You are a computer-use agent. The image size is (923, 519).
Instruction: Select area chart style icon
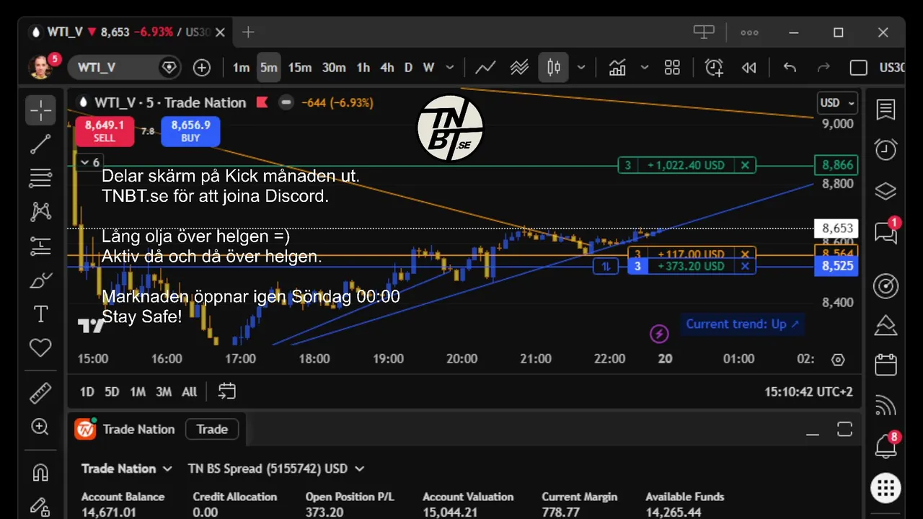coord(519,68)
